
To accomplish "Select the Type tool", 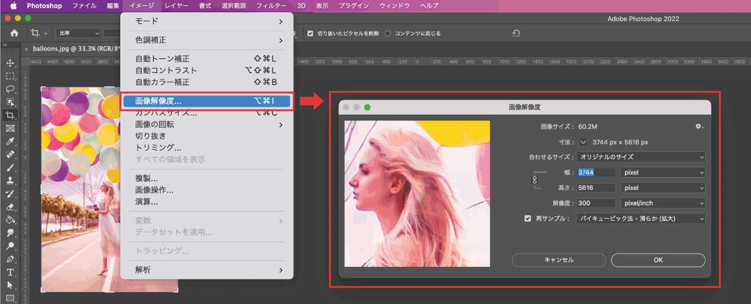I will coord(10,272).
